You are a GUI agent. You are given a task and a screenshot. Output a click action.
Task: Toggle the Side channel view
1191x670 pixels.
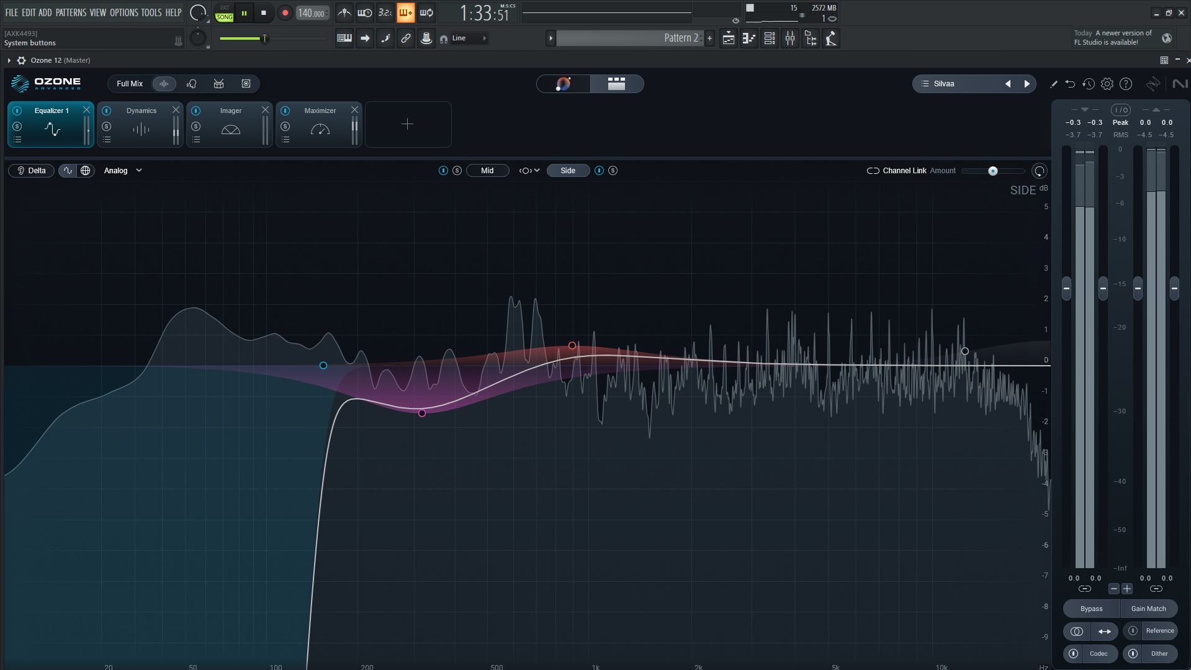pyautogui.click(x=567, y=170)
